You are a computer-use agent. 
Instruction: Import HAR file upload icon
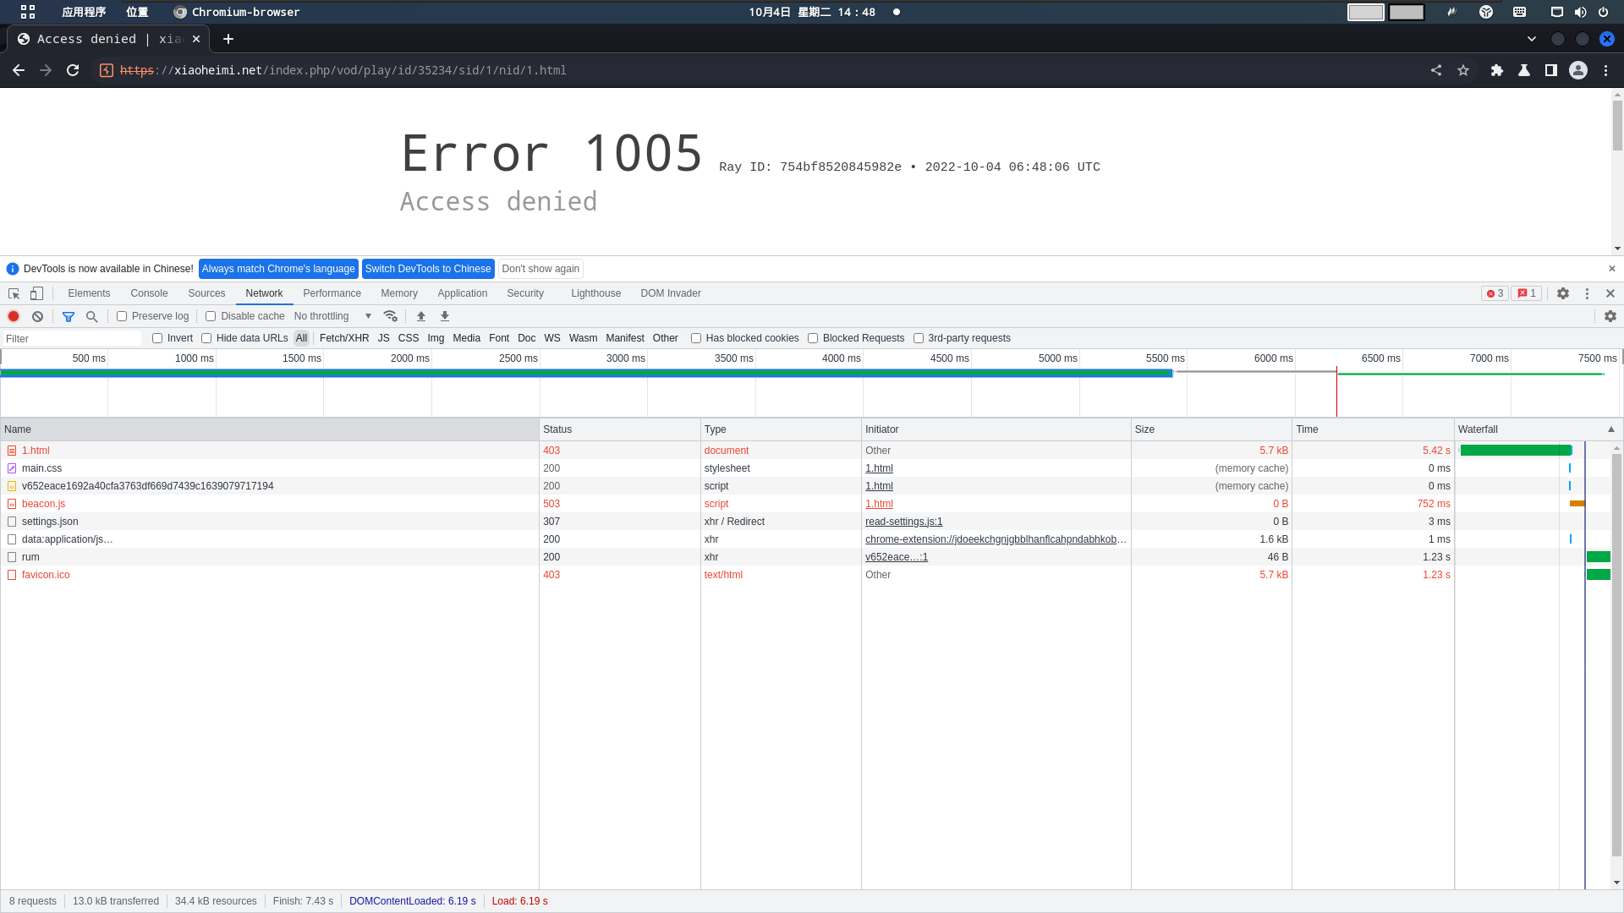coord(421,316)
